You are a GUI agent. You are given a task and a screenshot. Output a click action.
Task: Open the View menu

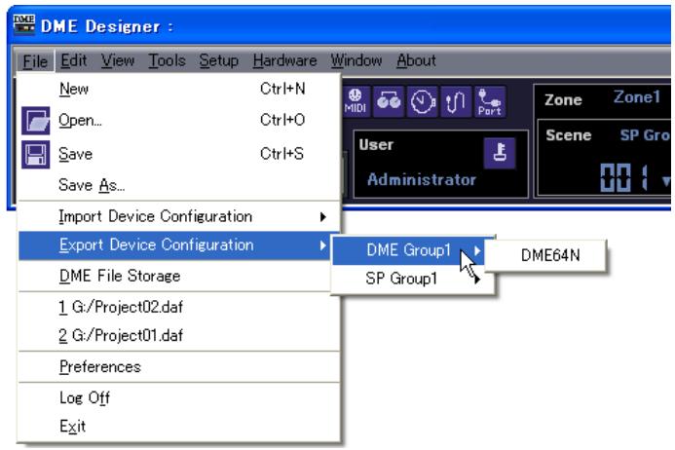118,60
